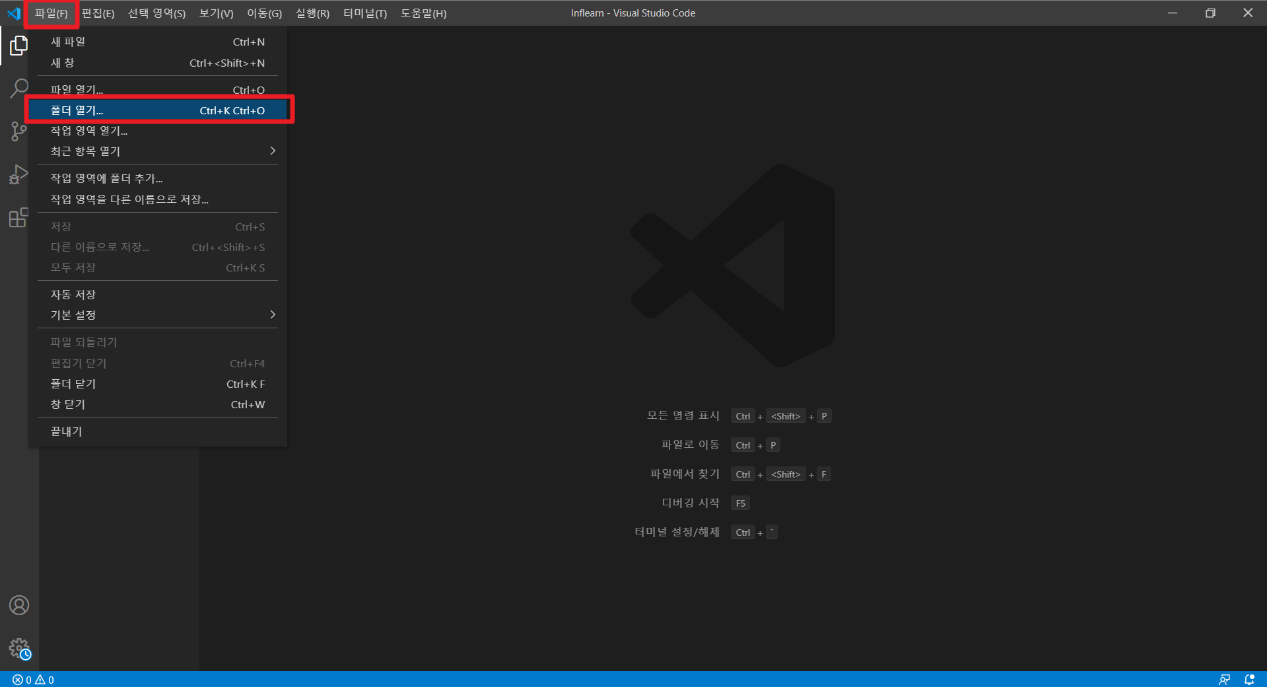Open the Accounts icon in activity bar
This screenshot has height=687, width=1267.
point(19,605)
